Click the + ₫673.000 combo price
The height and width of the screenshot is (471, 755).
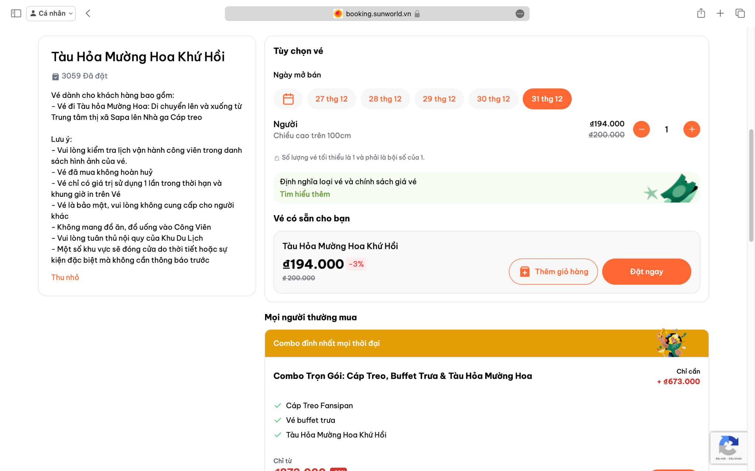(678, 382)
